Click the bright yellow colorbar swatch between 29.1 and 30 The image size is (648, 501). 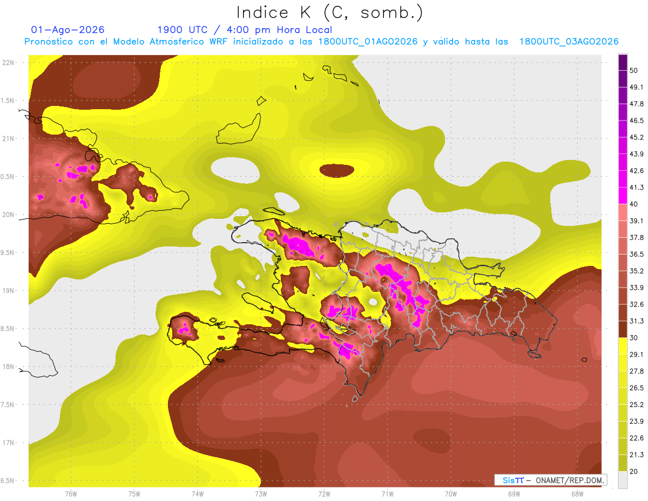[x=623, y=346]
